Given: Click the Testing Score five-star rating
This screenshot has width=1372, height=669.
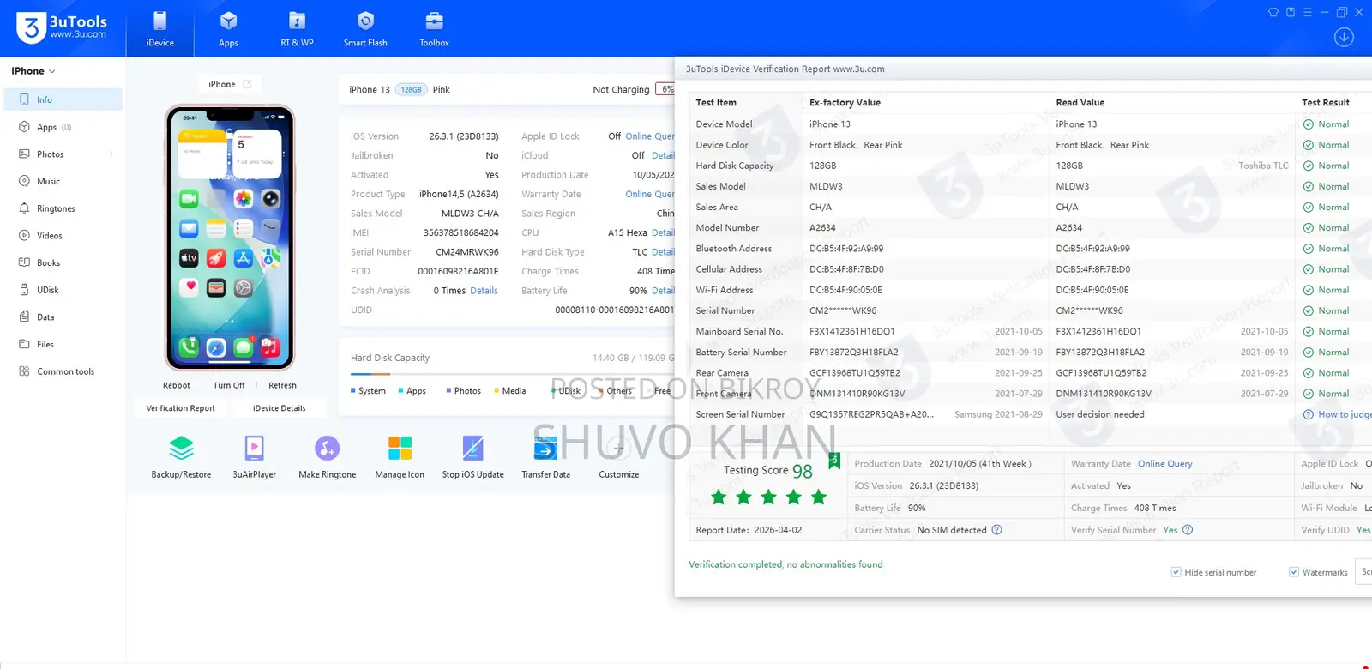Looking at the screenshot, I should (768, 497).
